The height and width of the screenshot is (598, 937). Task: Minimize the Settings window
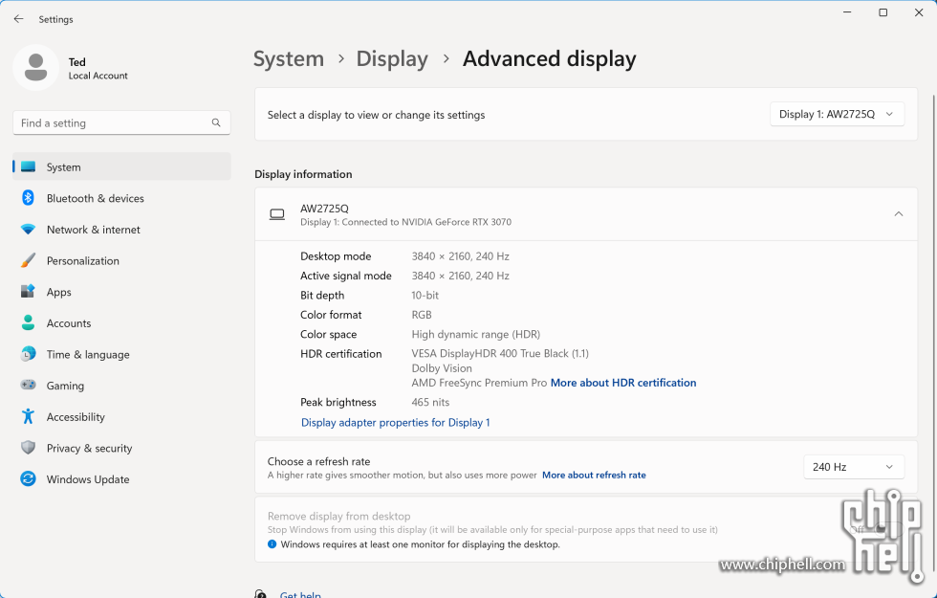point(847,12)
